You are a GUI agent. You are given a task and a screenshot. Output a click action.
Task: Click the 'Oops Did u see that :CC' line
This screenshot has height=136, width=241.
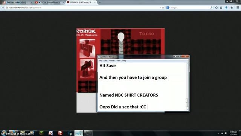pos(123,107)
